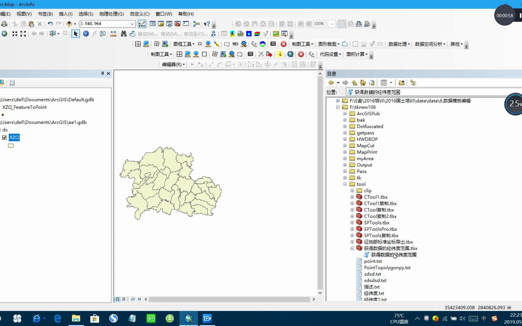Activate the Find tool with binoculars icon

coord(124,34)
